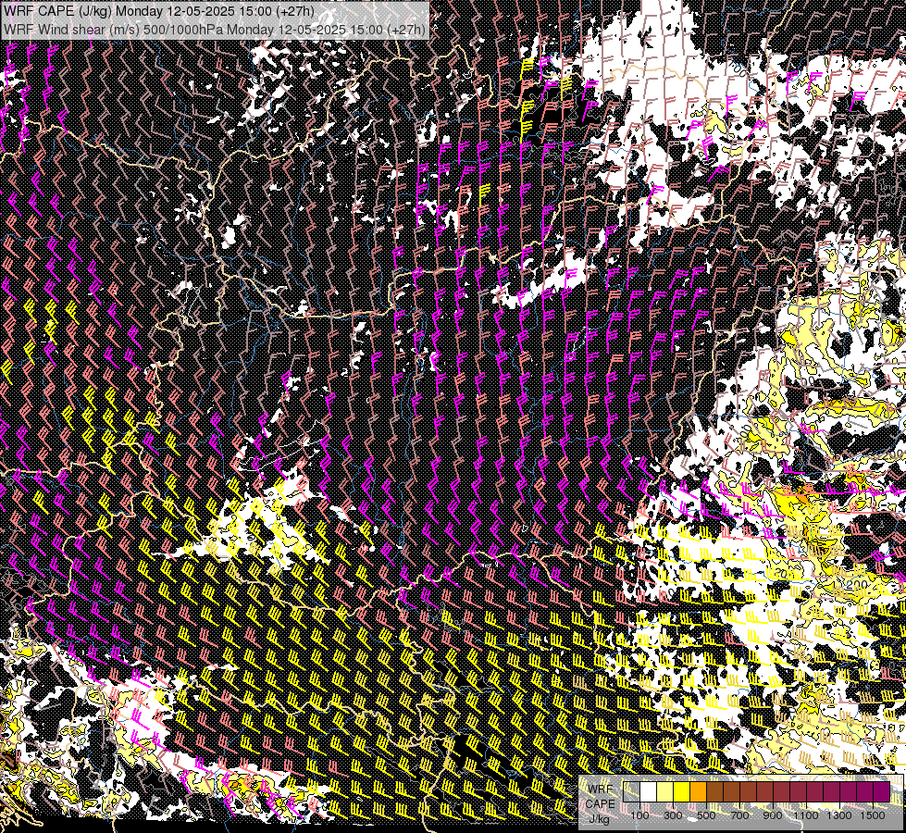Click the pale yellow legend swatch
Screen dimensions: 906x833
tap(665, 791)
